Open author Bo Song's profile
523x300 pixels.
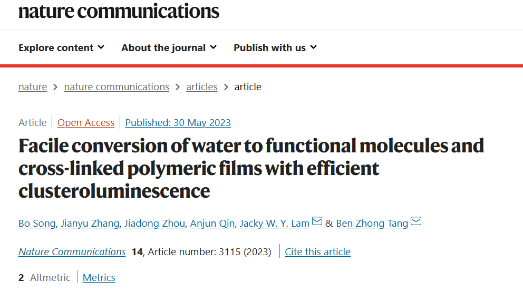[37, 223]
